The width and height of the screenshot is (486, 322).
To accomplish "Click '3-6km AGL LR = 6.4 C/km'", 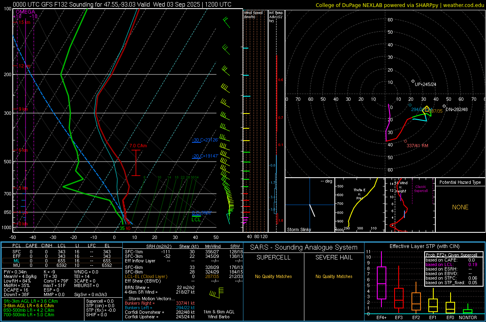I will (x=28, y=306).
